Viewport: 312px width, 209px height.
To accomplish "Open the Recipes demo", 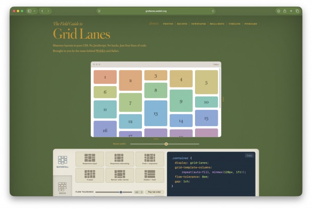I will [182, 24].
